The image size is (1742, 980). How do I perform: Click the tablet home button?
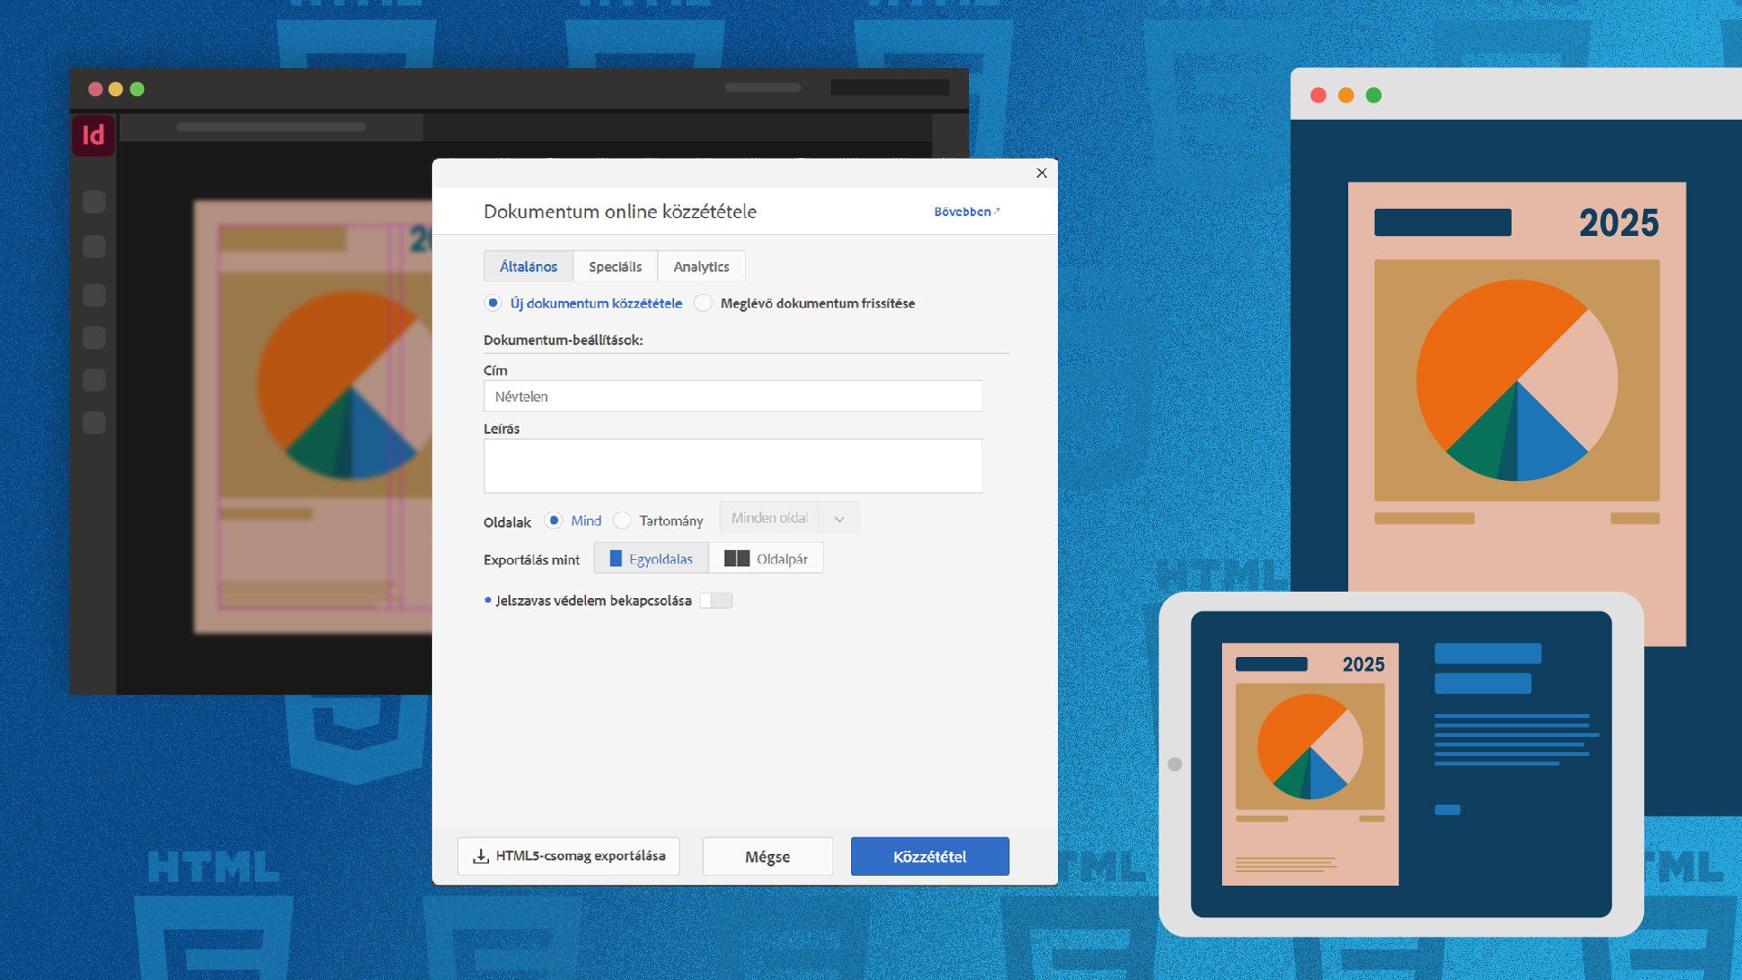pos(1175,764)
